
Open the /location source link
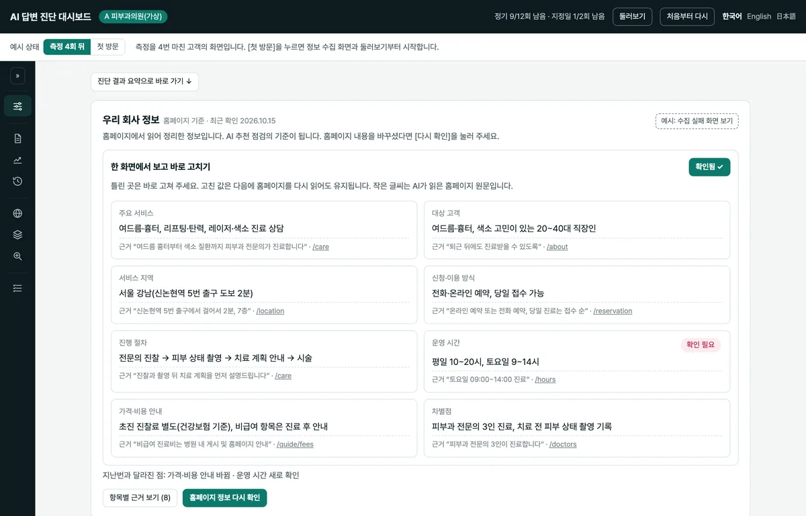click(x=270, y=311)
